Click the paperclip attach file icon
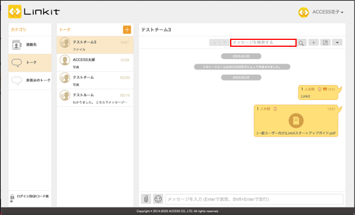 pyautogui.click(x=146, y=199)
